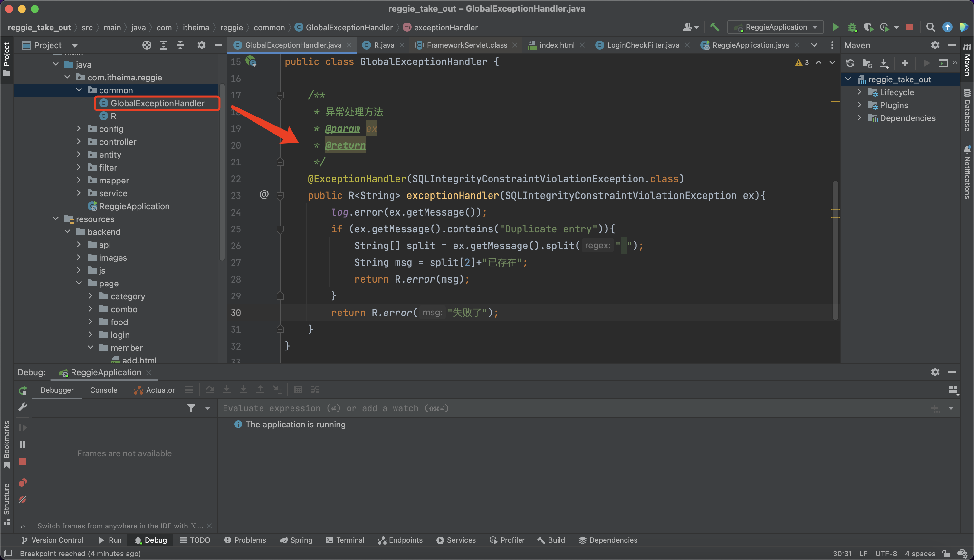Expand the controller package folder

(79, 142)
